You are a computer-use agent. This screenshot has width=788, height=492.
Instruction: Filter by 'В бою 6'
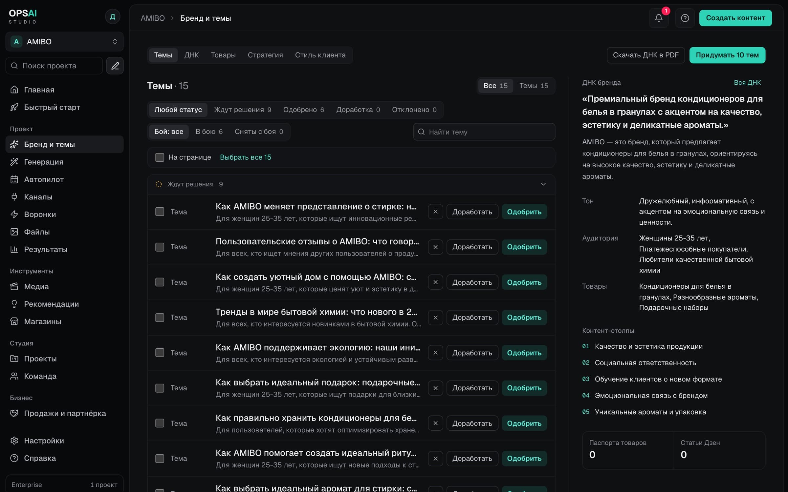(x=209, y=132)
